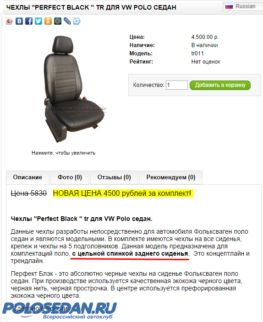Open the Отзывы (0) tab
This screenshot has width=263, height=322.
[114, 177]
